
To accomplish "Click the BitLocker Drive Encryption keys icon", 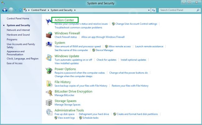I will [49, 93].
